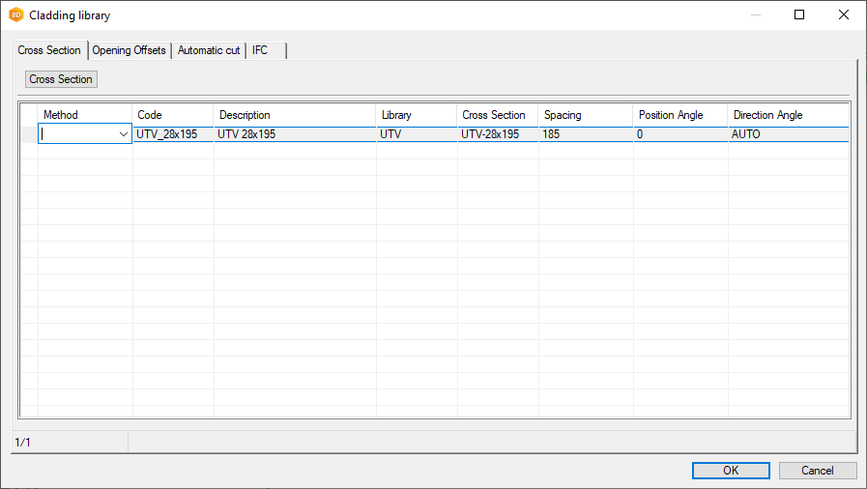Click the Method column header

[84, 115]
